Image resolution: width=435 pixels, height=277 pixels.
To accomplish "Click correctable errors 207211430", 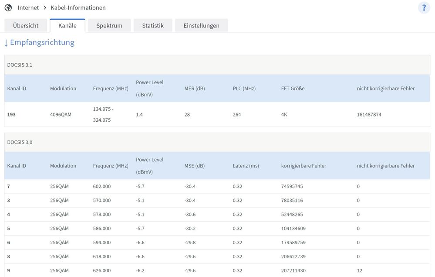I will click(x=293, y=270).
